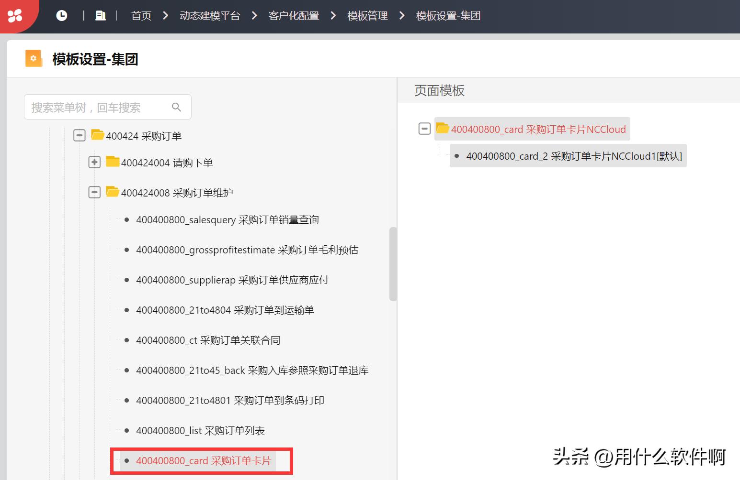This screenshot has width=740, height=480.
Task: Click the folder icon for 400424008 采购订单维护
Action: (112, 192)
